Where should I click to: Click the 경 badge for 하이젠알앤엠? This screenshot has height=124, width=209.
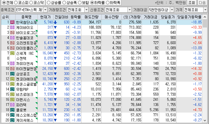point(12,69)
